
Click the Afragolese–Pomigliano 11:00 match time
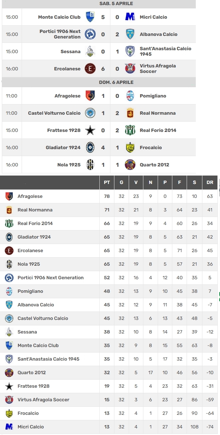click(x=12, y=96)
